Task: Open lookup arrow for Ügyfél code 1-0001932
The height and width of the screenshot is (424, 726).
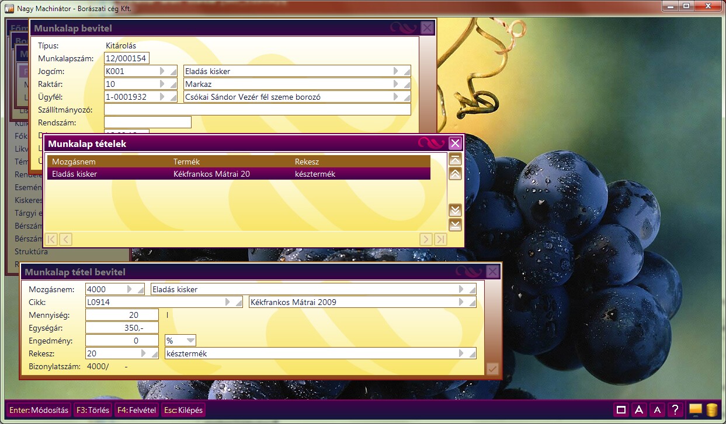Action: coord(163,97)
